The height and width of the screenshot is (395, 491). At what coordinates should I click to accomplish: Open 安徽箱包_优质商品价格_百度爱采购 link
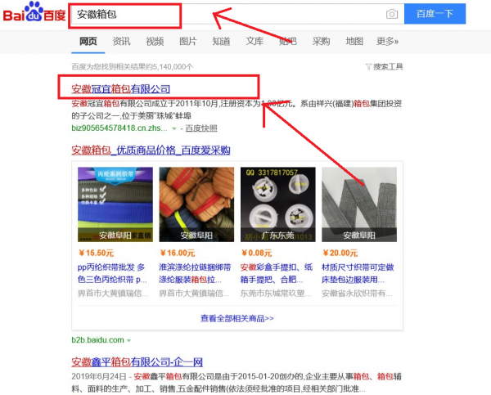point(151,150)
